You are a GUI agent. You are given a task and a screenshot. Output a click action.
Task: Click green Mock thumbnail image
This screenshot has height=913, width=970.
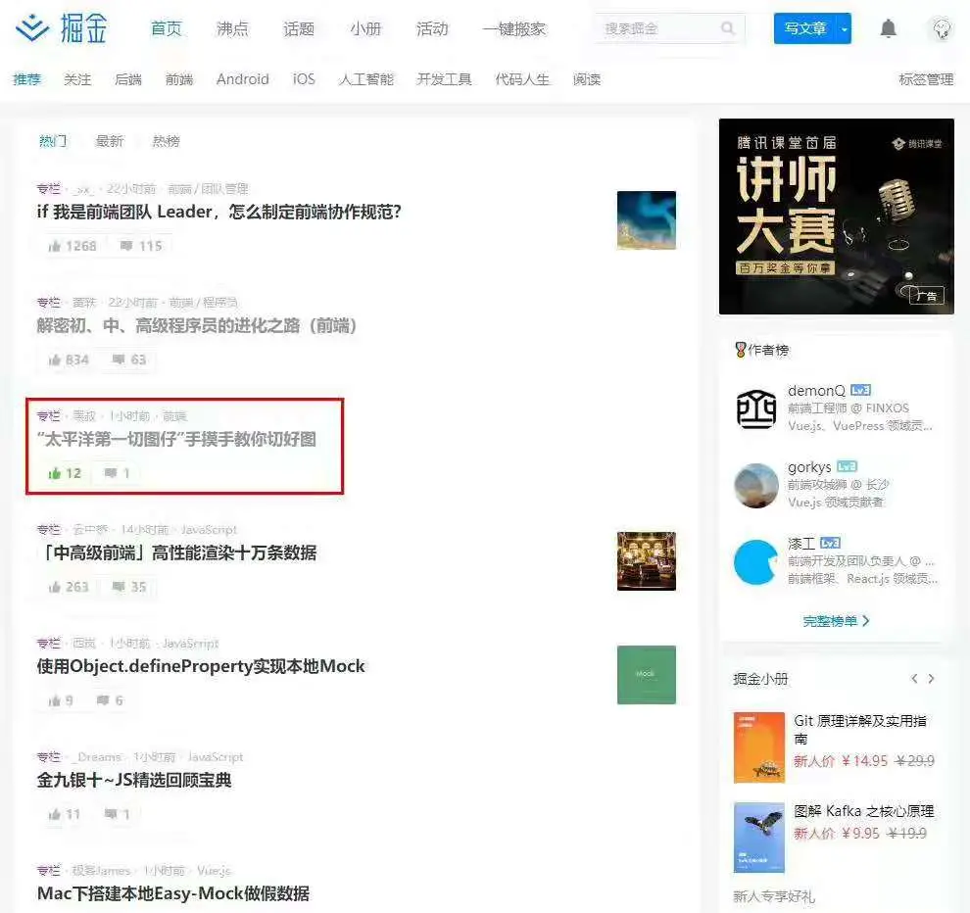pos(647,675)
